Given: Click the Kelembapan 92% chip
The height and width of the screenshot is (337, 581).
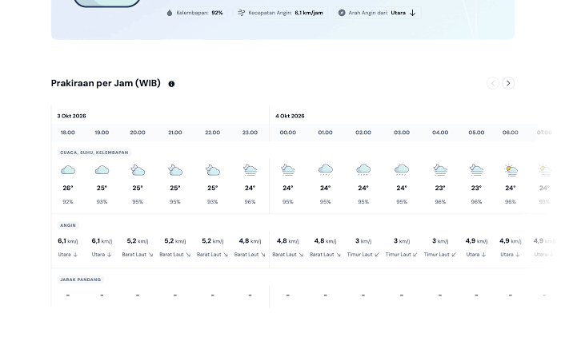Looking at the screenshot, I should 194,13.
